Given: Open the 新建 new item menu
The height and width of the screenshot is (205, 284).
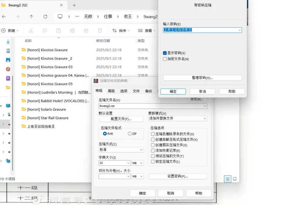Looking at the screenshot, I should (10, 31).
